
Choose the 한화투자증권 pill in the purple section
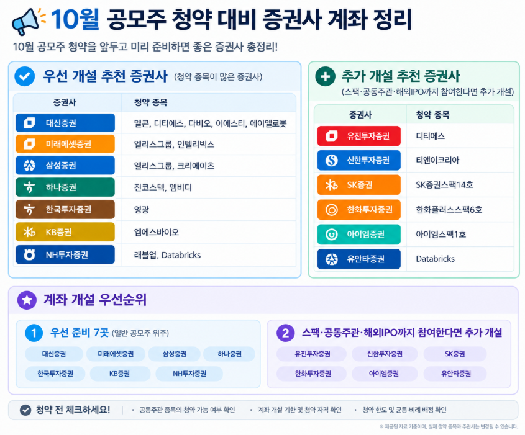point(313,374)
